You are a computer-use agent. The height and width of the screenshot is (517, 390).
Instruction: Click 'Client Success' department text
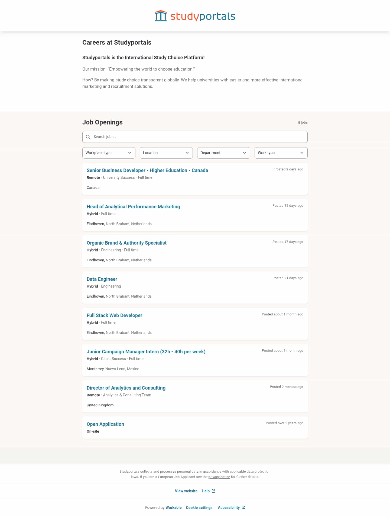tap(113, 359)
